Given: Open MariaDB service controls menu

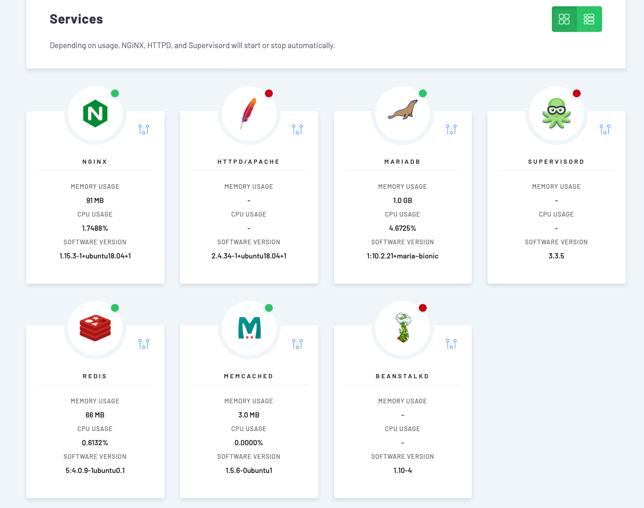Looking at the screenshot, I should tap(451, 129).
